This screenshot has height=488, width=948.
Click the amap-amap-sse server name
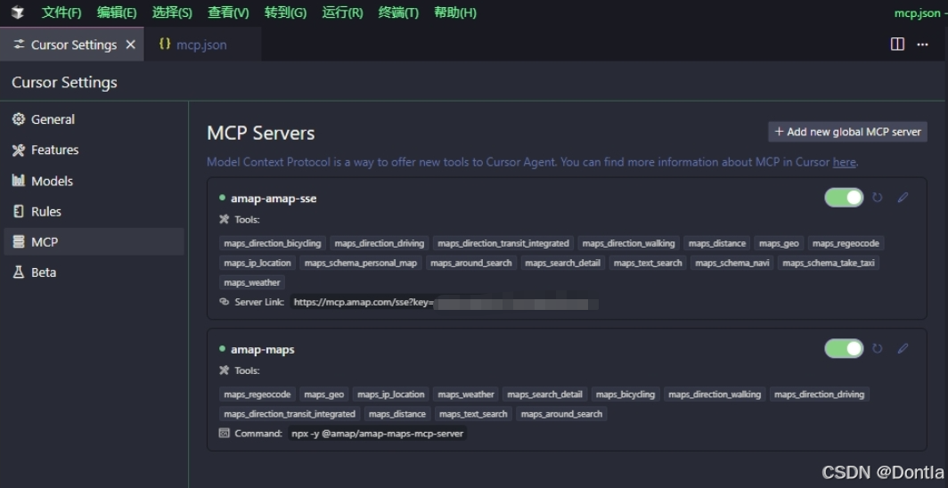click(x=274, y=198)
